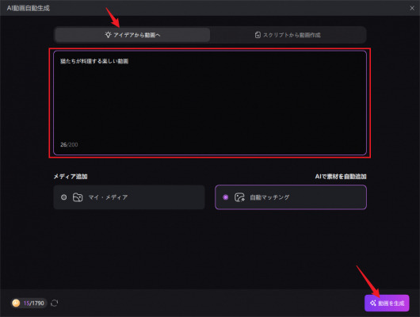Image resolution: width=420 pixels, height=317 pixels.
Task: Click the メディア追加 heading label
Action: (71, 176)
